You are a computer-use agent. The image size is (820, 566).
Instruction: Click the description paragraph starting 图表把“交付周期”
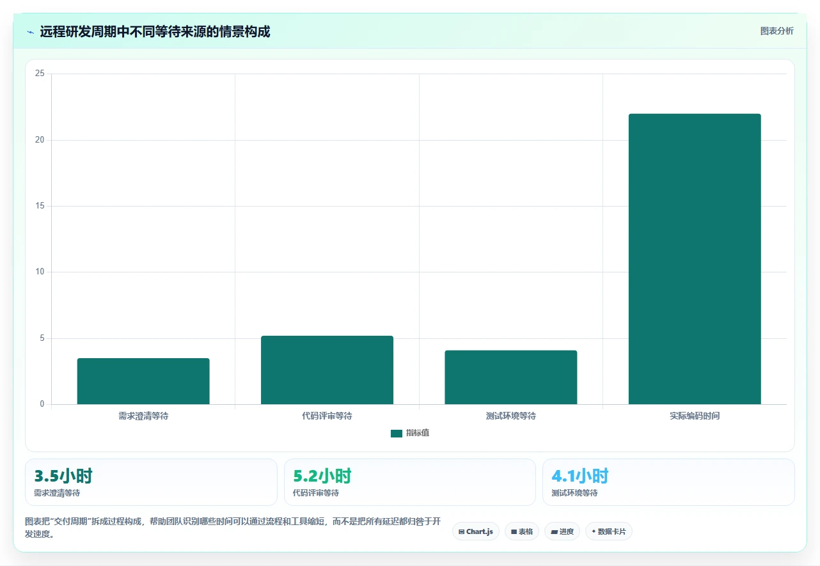233,528
